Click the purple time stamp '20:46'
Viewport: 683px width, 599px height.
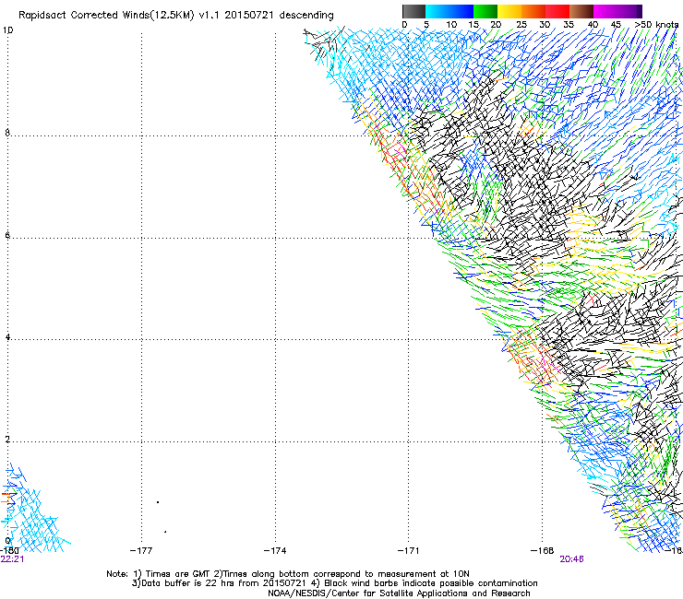point(571,559)
